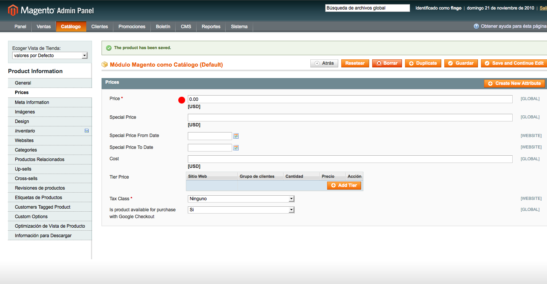
Task: Select the General tab in sidebar
Action: click(50, 83)
